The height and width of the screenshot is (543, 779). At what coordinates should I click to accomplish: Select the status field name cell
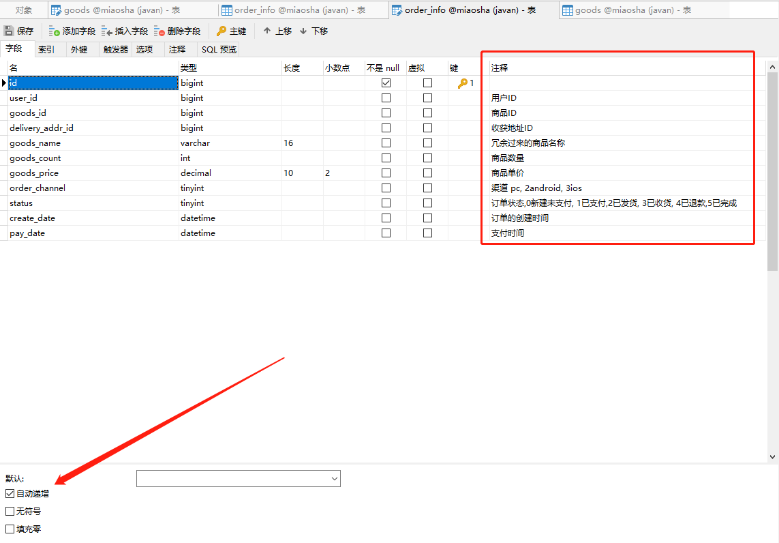pos(93,203)
